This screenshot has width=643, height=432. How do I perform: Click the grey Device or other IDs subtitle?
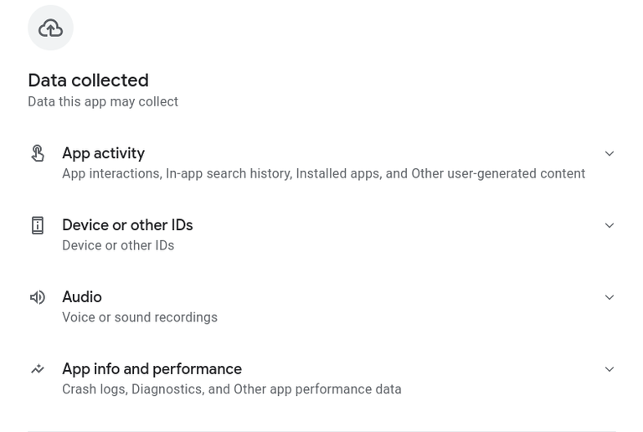pyautogui.click(x=118, y=245)
